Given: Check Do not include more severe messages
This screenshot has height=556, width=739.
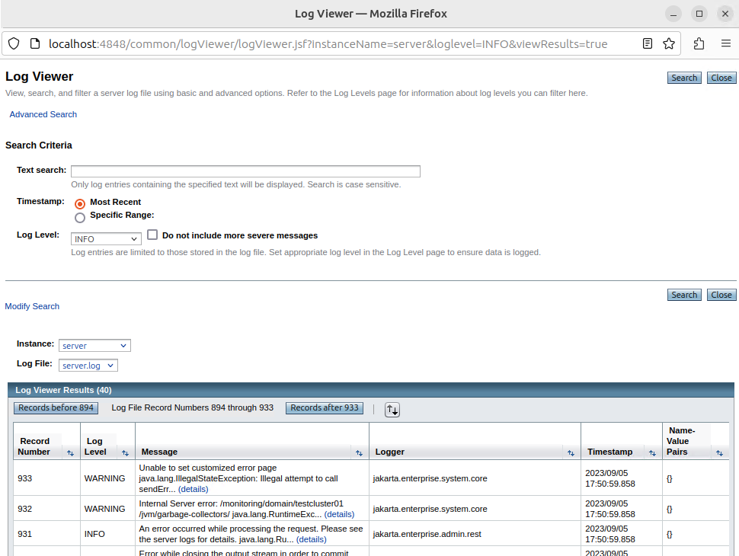Looking at the screenshot, I should tap(152, 235).
